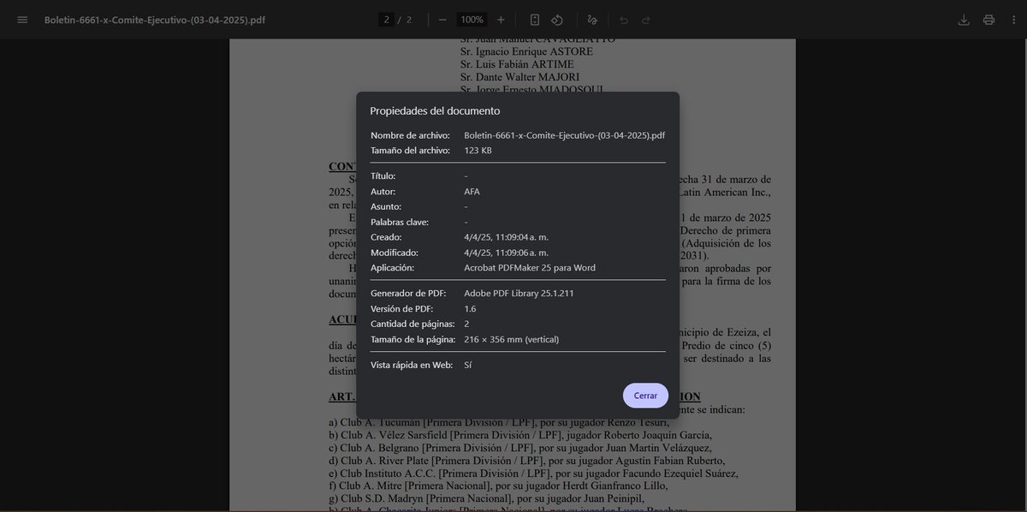Print the document
Screen dimensions: 1027x512
(988, 20)
